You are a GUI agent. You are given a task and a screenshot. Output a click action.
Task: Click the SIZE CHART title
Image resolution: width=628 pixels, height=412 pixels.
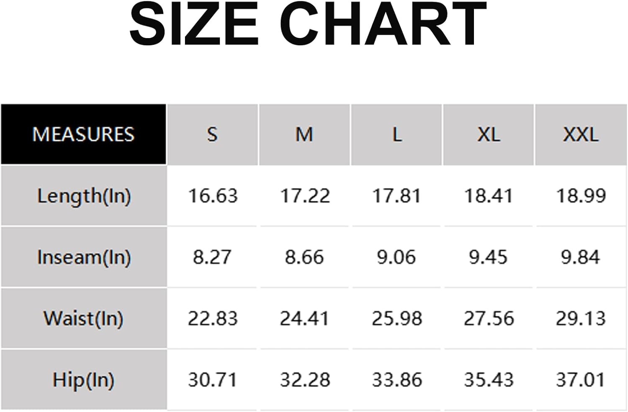click(308, 24)
